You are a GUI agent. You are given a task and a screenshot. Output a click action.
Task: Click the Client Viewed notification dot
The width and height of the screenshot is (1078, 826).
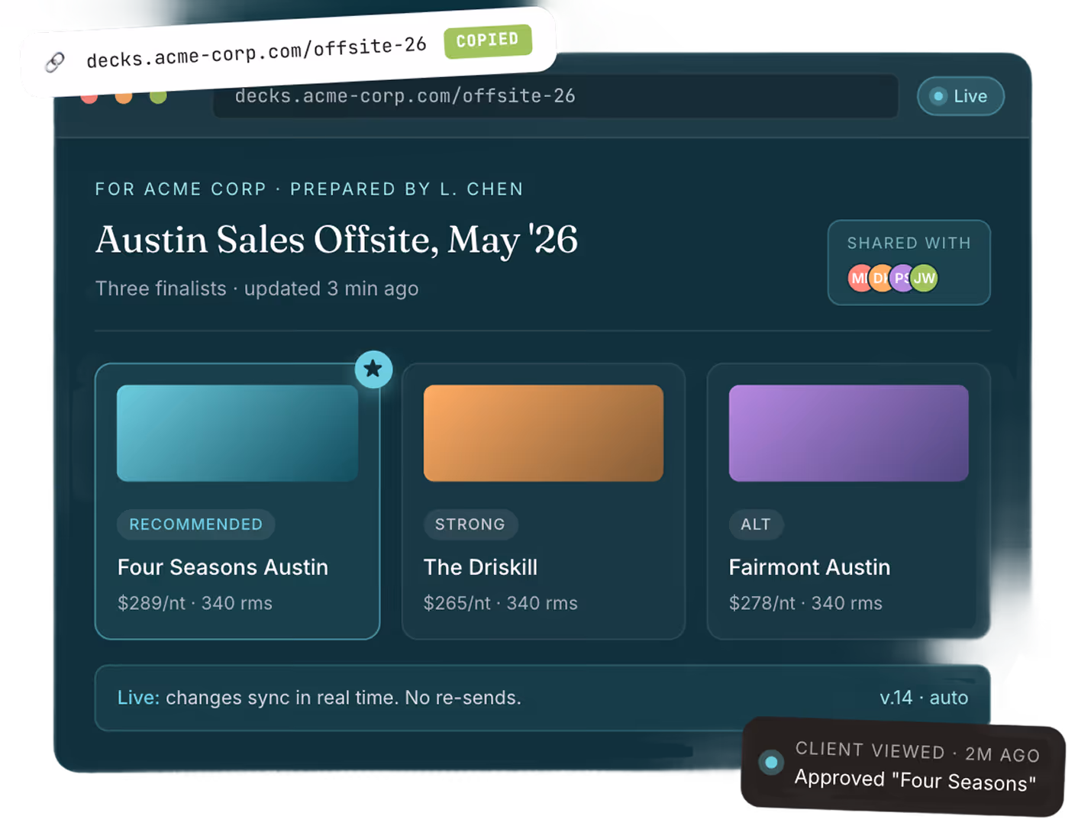click(771, 762)
